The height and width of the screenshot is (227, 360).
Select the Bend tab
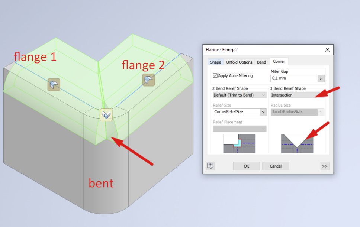pyautogui.click(x=261, y=62)
